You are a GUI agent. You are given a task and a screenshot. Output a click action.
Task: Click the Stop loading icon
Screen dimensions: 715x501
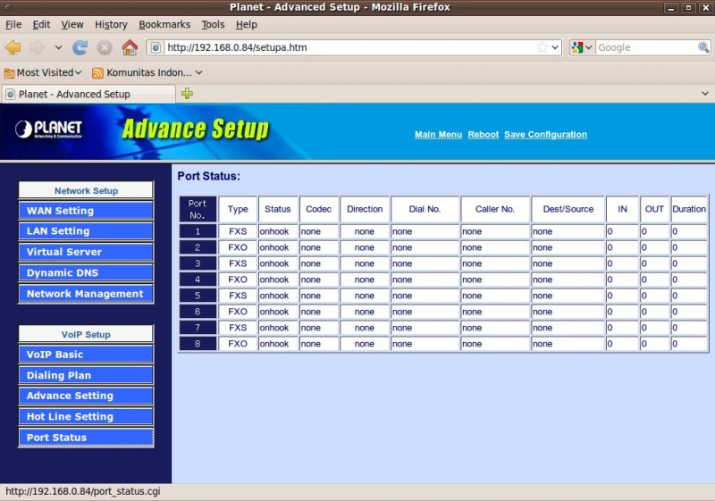click(105, 47)
